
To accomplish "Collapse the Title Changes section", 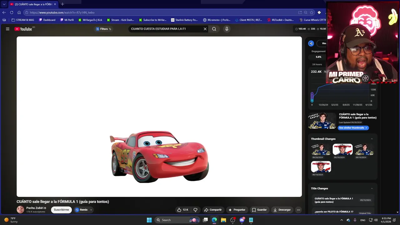I will pos(372,188).
